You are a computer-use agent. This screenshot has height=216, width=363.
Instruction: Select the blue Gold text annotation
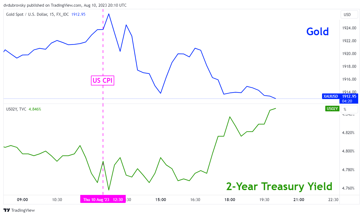pyautogui.click(x=318, y=32)
